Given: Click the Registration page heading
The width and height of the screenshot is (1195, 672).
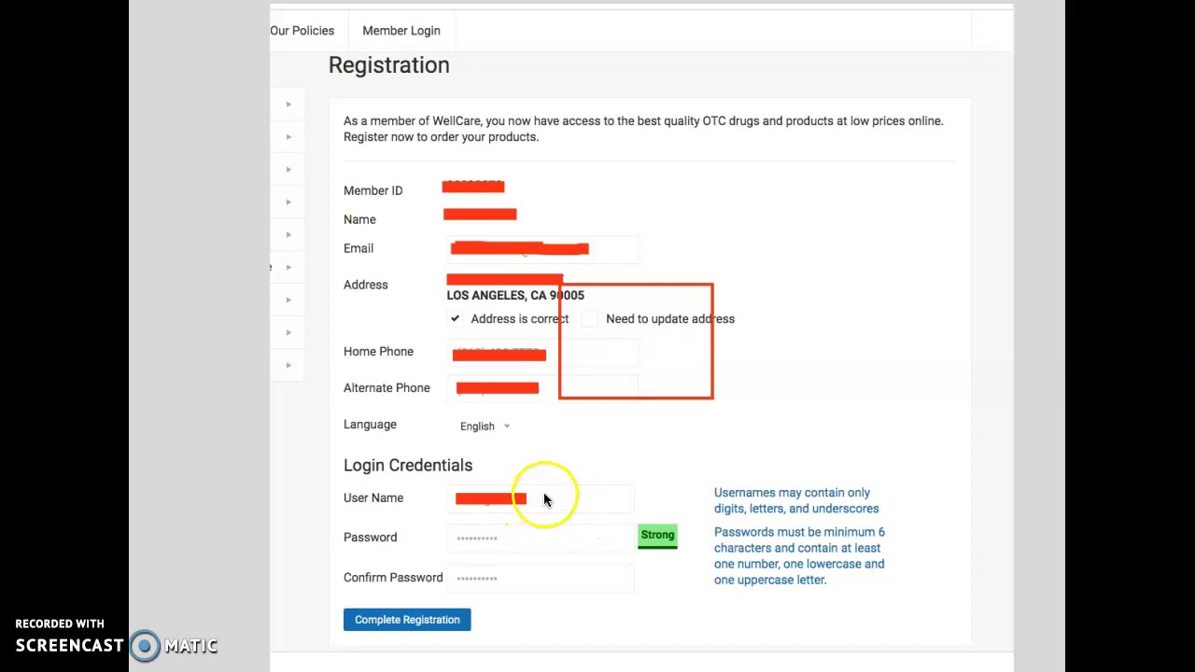Looking at the screenshot, I should pyautogui.click(x=388, y=65).
